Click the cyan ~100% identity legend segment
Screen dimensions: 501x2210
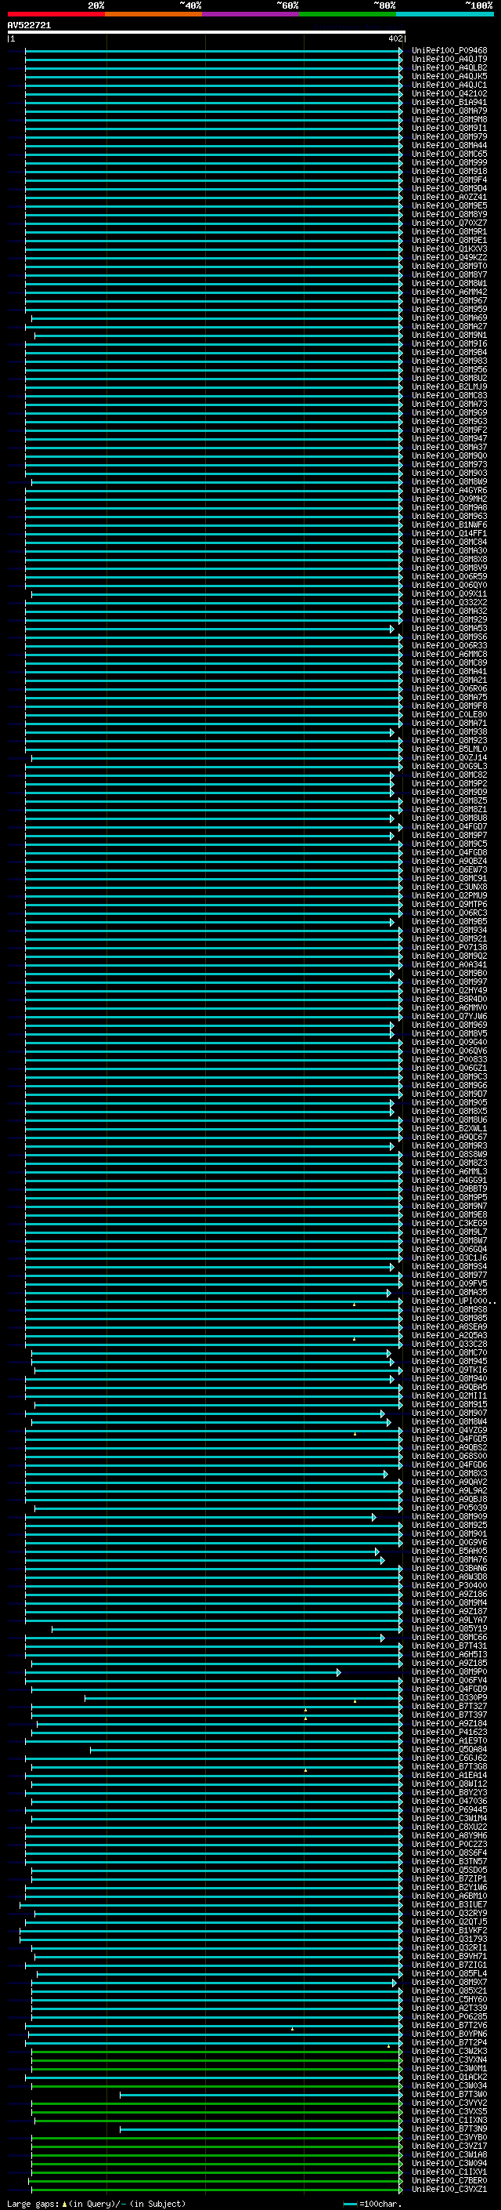445,14
